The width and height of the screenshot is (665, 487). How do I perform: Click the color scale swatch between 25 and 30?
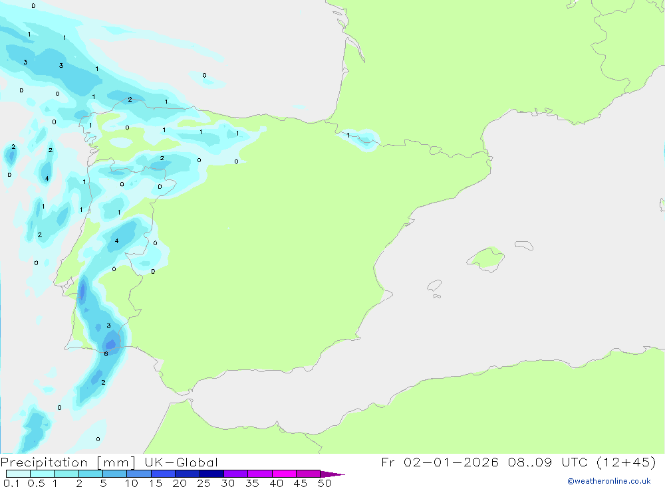click(x=211, y=474)
